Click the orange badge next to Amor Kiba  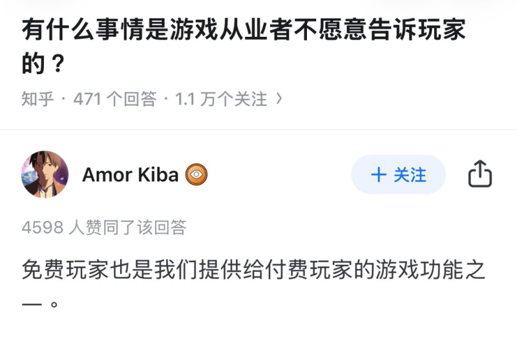pyautogui.click(x=196, y=174)
